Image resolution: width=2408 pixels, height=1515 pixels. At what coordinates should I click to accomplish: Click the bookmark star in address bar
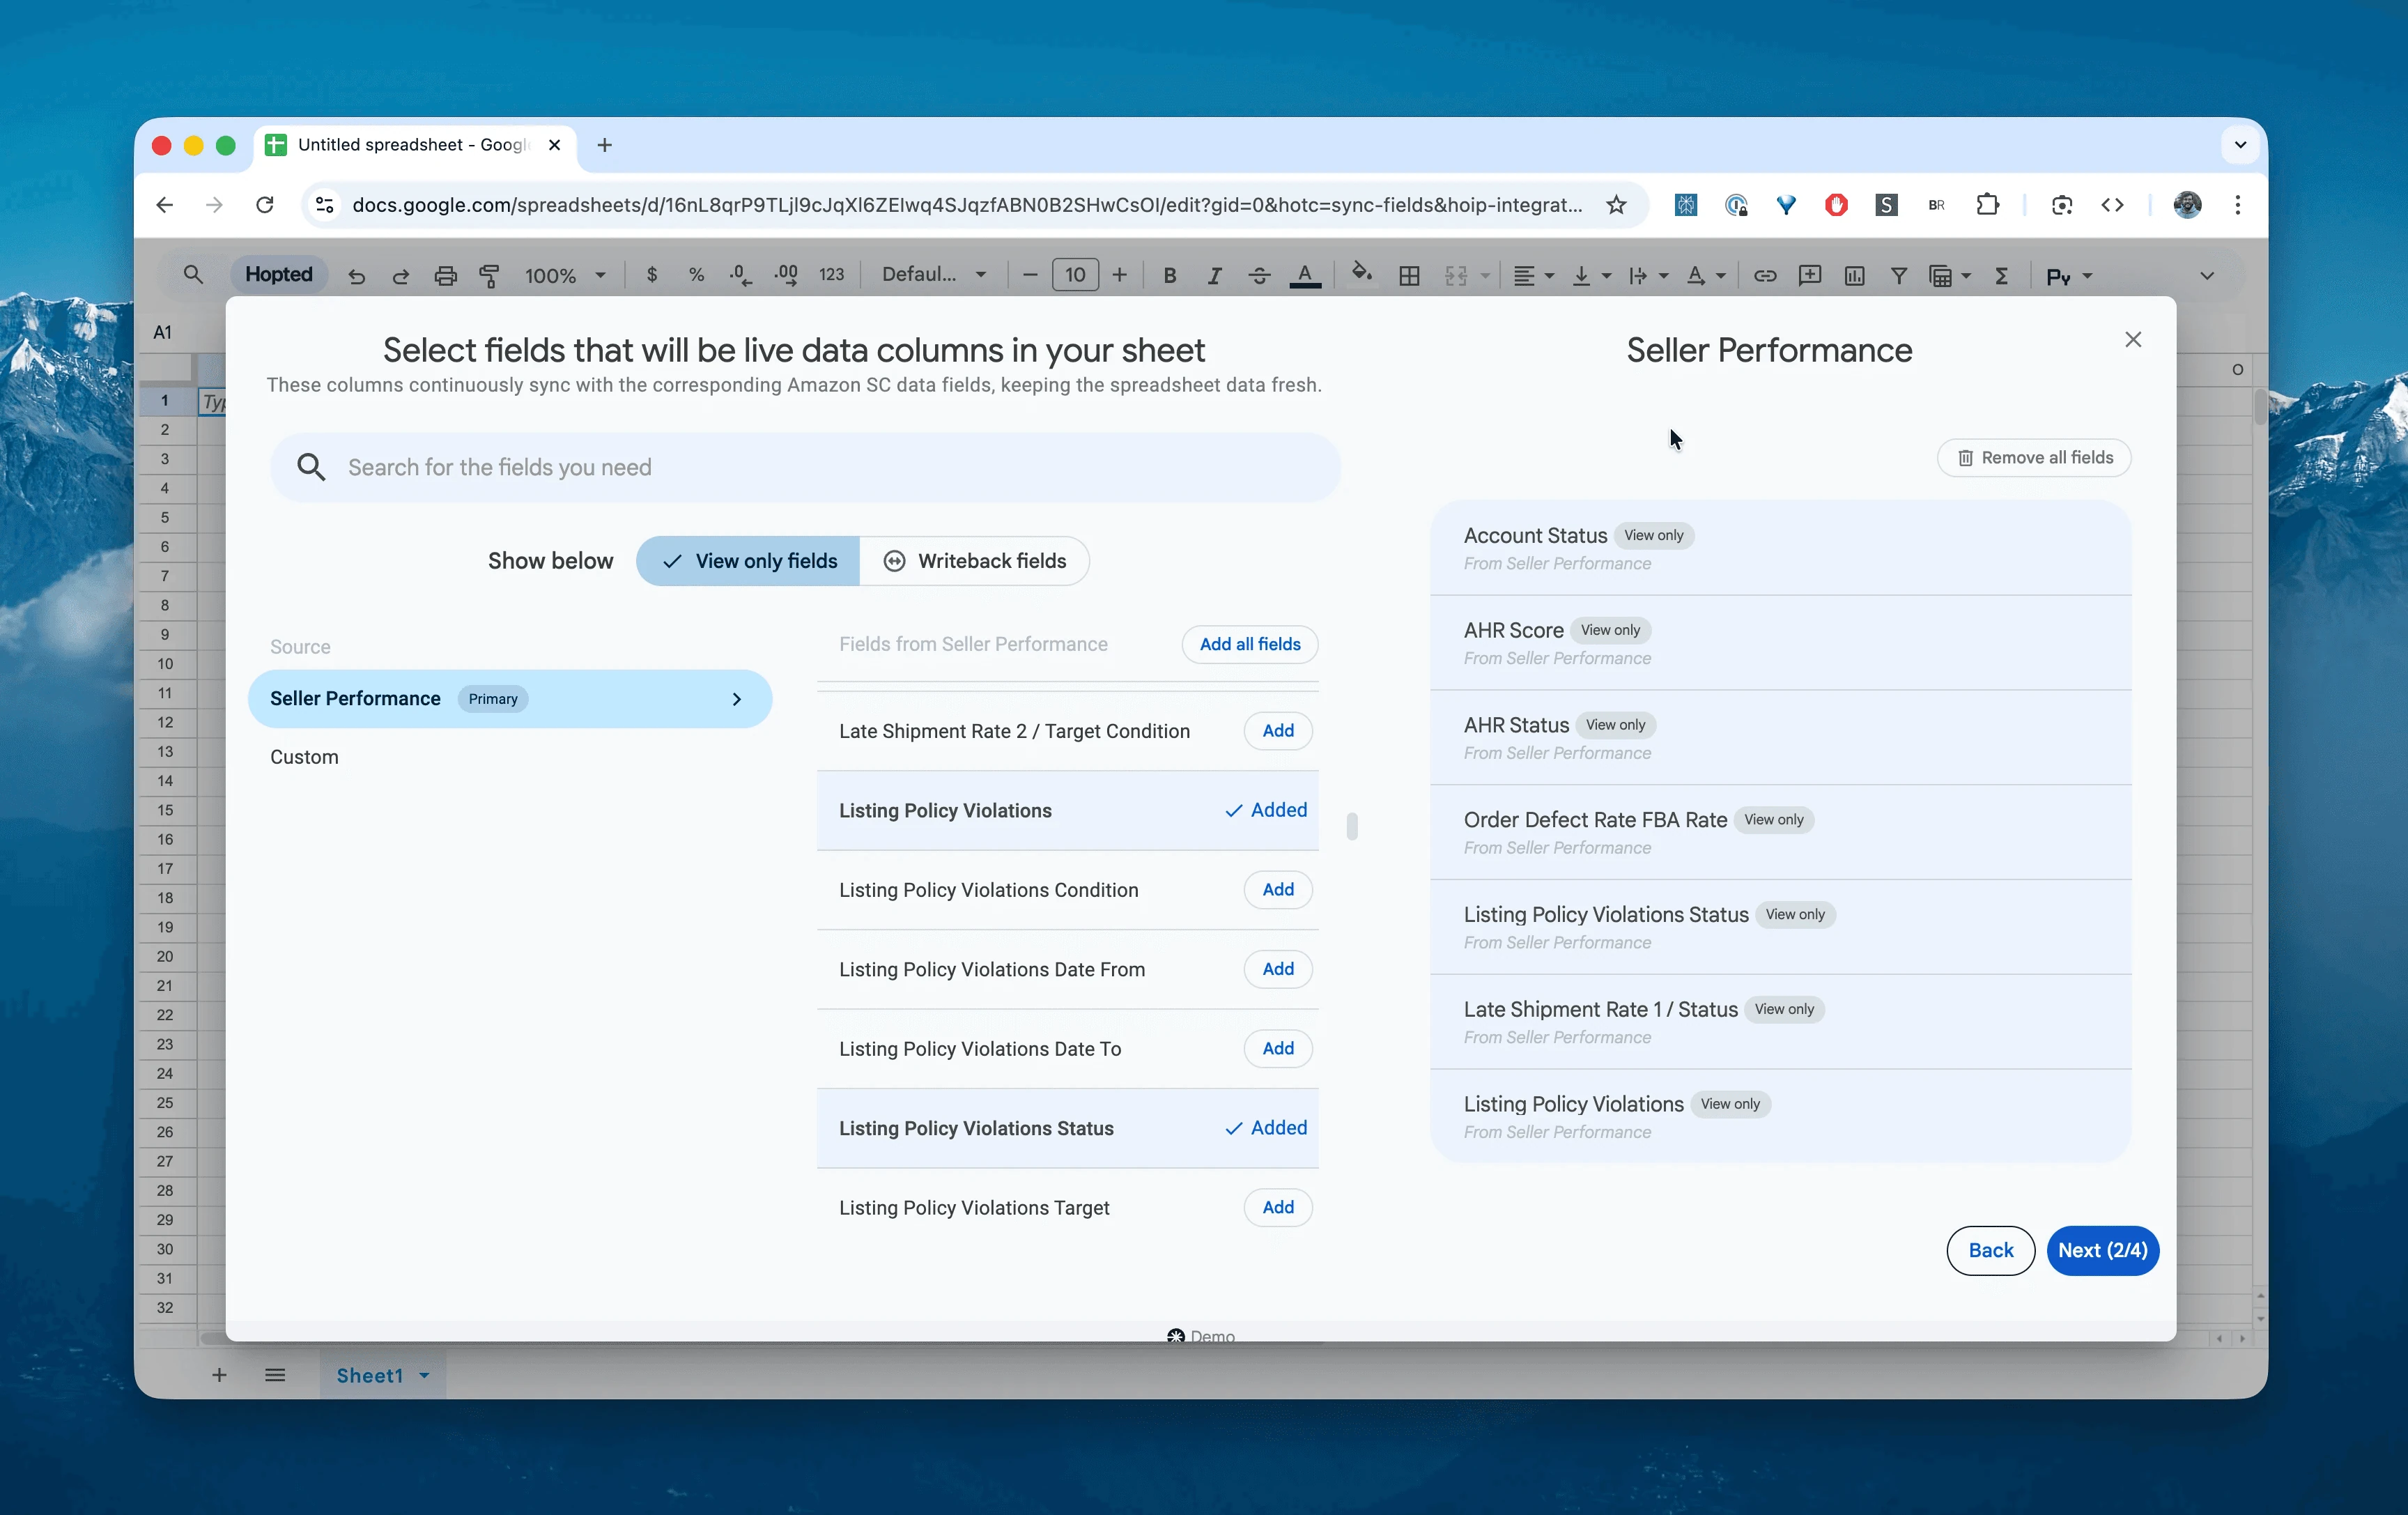click(1616, 205)
